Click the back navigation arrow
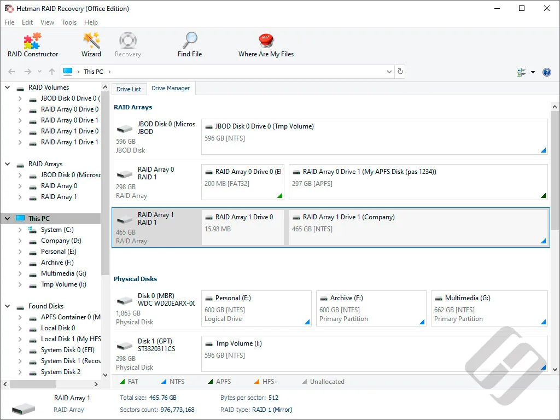The width and height of the screenshot is (560, 420). coord(11,72)
